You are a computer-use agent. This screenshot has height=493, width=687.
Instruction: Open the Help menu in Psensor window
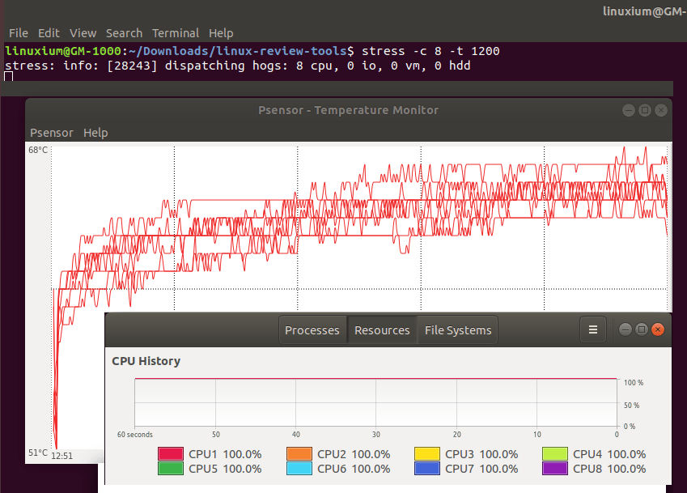(x=95, y=133)
